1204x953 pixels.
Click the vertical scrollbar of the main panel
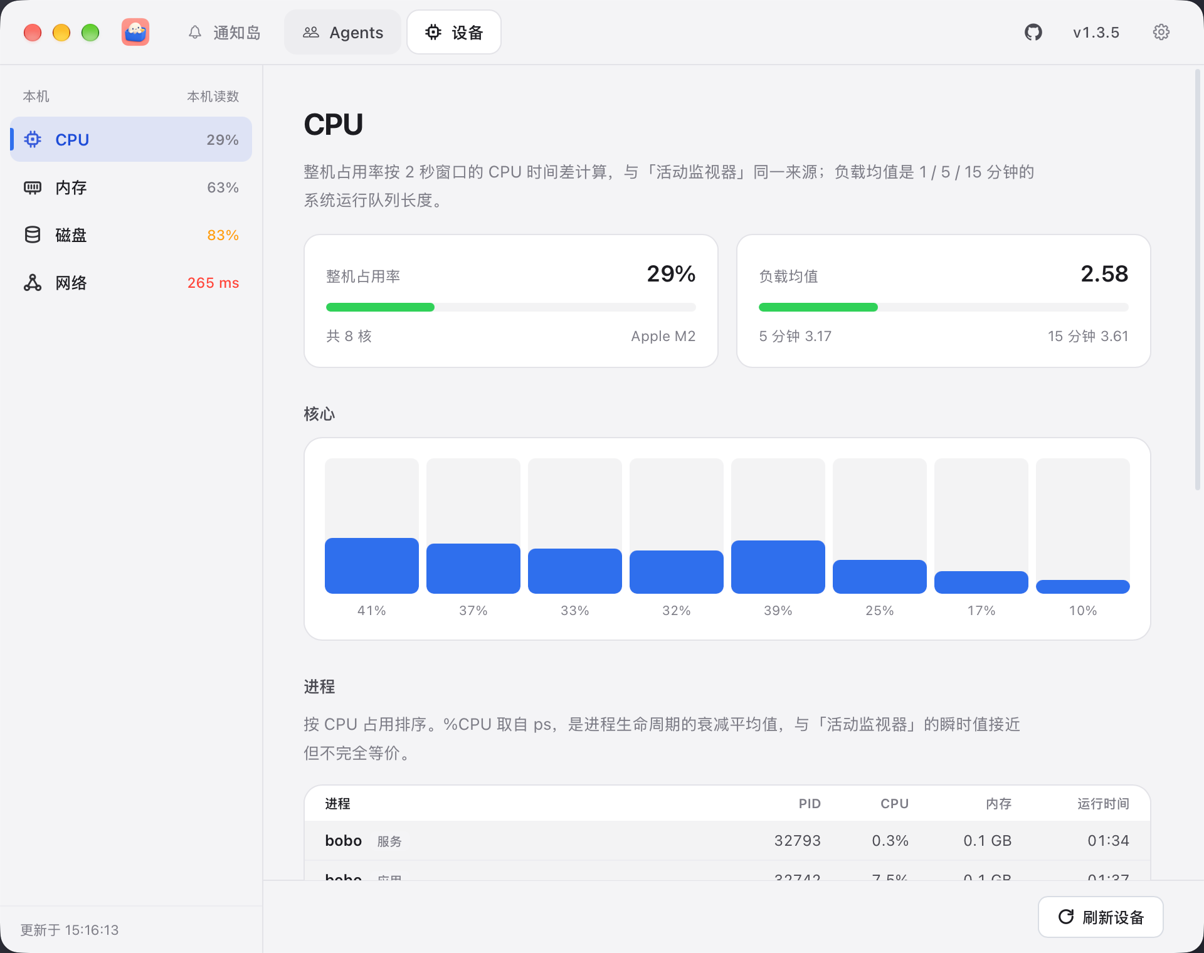click(x=1197, y=279)
